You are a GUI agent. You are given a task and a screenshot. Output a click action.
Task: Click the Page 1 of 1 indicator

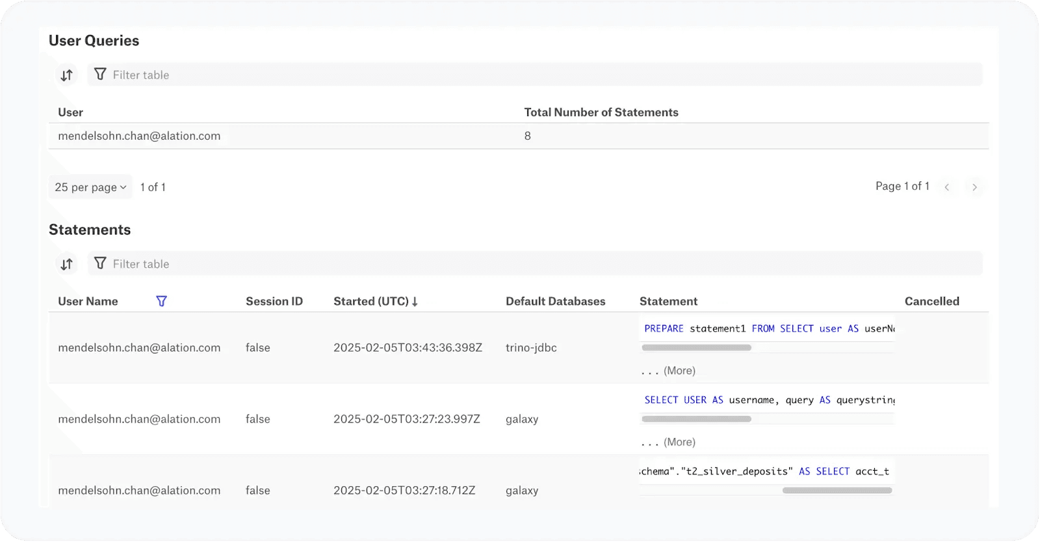coord(902,187)
